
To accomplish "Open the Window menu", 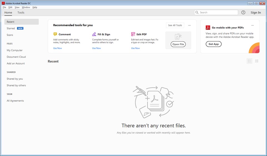I will pos(26,7).
